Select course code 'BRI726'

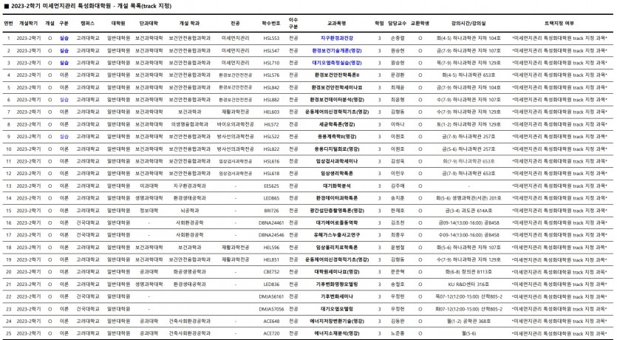pos(271,211)
